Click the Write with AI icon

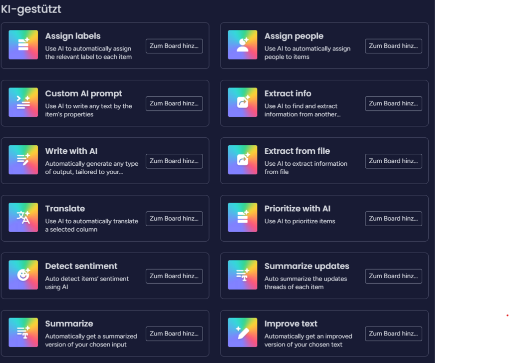(x=23, y=160)
